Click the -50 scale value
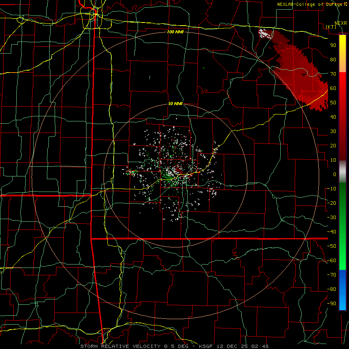This screenshot has width=349, height=349. (x=332, y=246)
